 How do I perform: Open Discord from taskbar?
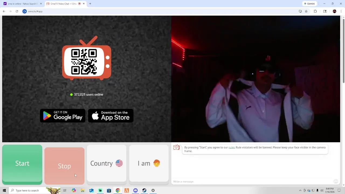pyautogui.click(x=135, y=190)
